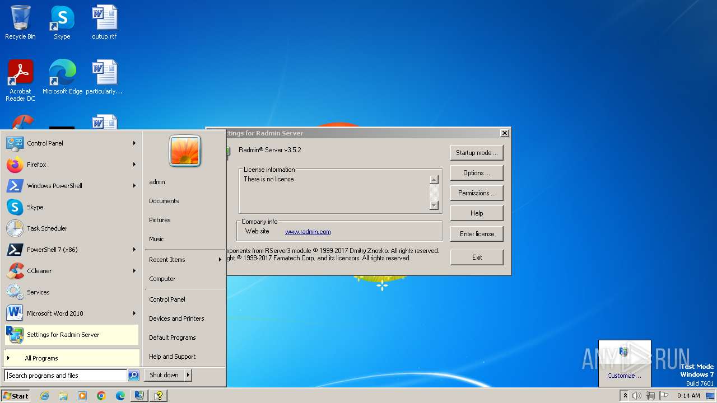Image resolution: width=717 pixels, height=403 pixels.
Task: Click the Action Center flag tray icon
Action: coord(663,396)
